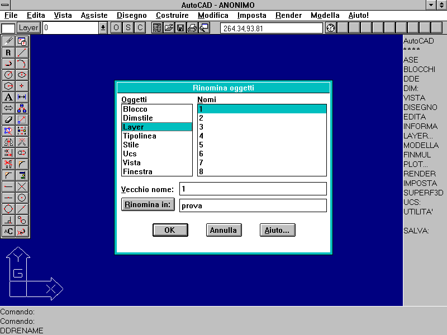Select Finestra in Oggetti list
This screenshot has height=335, width=447.
tap(157, 171)
